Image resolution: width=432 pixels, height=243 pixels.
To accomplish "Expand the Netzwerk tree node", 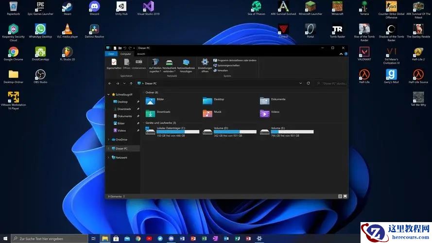I will [x=108, y=157].
